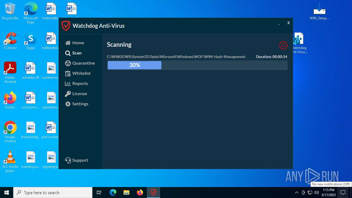Screen dimensions: 352x198
Task: Open network status in system tray
Action: (310, 193)
